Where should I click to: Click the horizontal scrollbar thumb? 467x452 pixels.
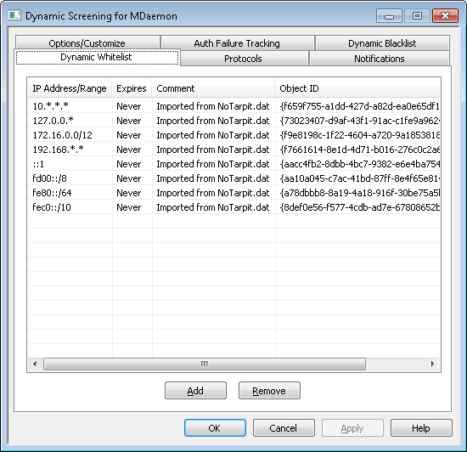(x=205, y=364)
